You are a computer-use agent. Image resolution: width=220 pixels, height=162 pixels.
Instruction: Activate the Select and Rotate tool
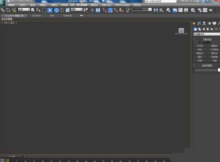point(62,10)
